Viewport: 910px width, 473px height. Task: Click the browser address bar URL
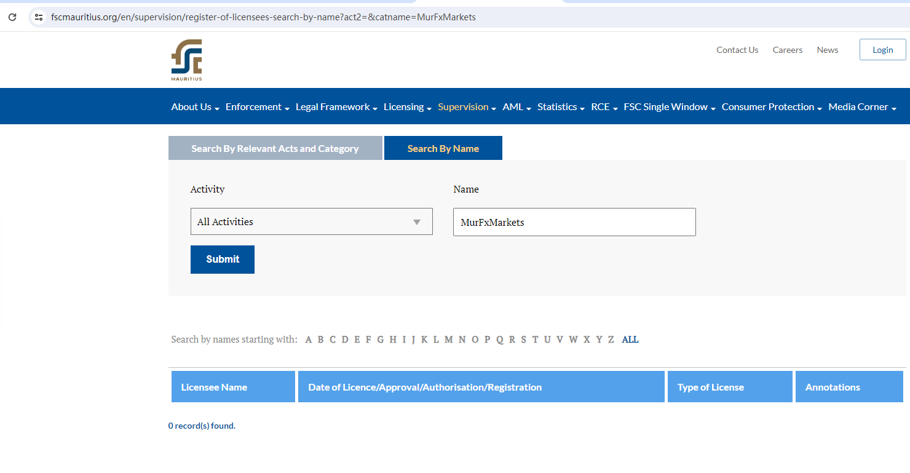(263, 17)
